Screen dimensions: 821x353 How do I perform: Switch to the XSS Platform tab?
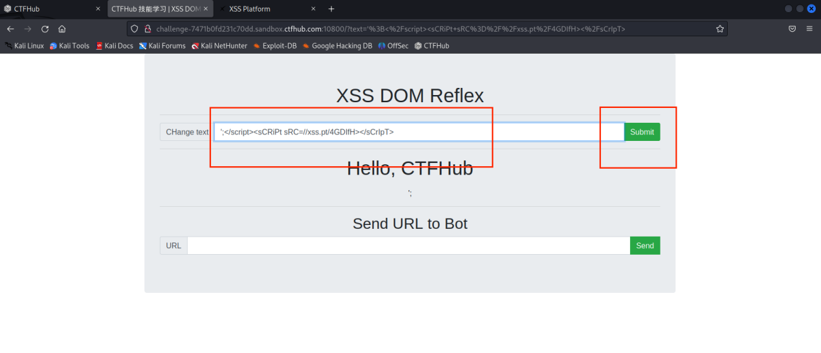click(x=267, y=9)
